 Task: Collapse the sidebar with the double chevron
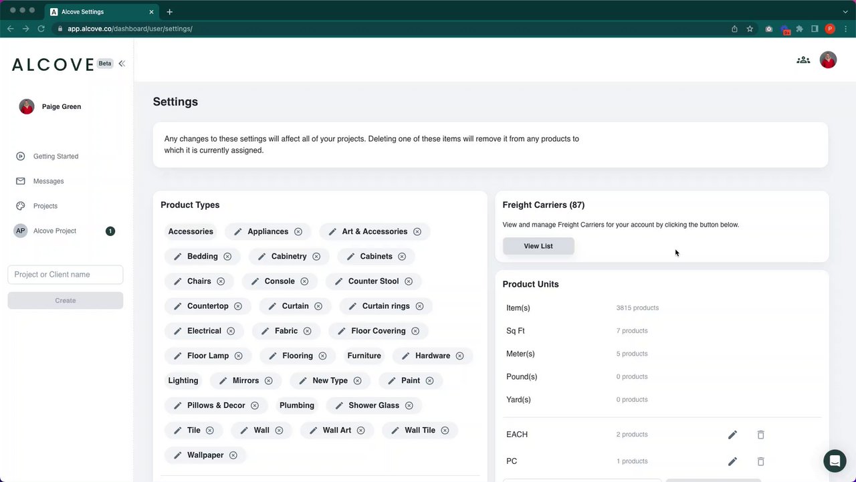(122, 64)
